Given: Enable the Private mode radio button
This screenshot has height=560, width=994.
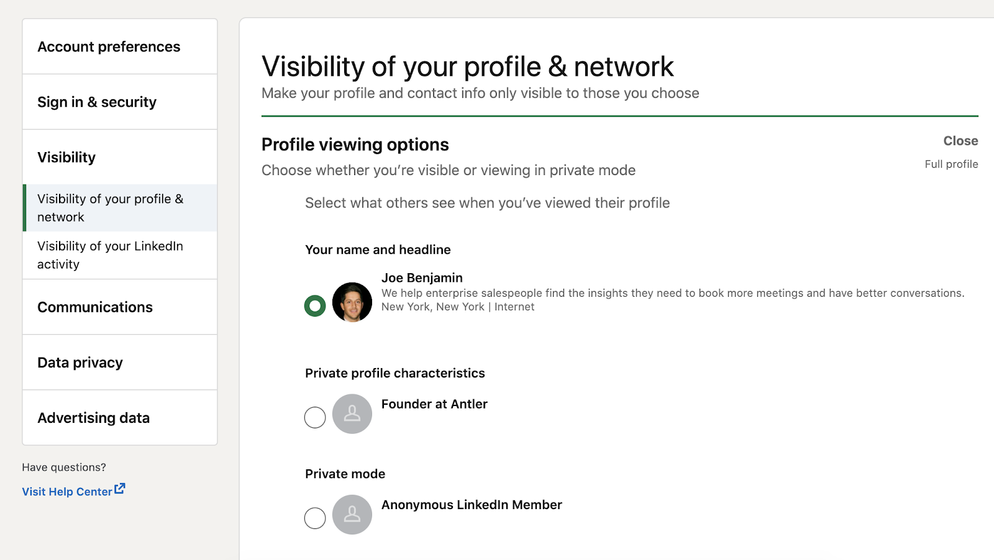Looking at the screenshot, I should click(315, 518).
